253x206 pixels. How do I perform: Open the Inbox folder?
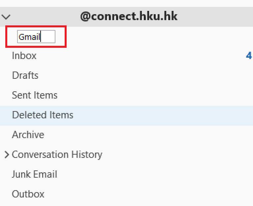(x=24, y=56)
